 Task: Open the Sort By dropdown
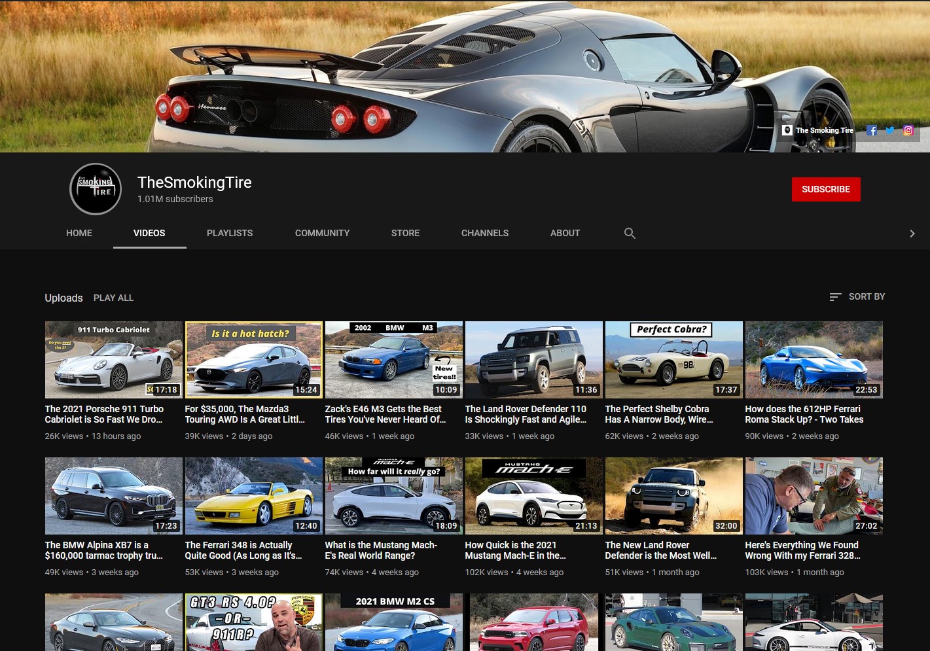pos(857,296)
